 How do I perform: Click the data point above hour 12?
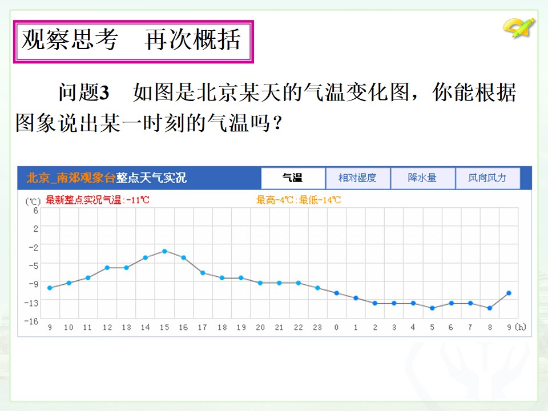pyautogui.click(x=107, y=268)
